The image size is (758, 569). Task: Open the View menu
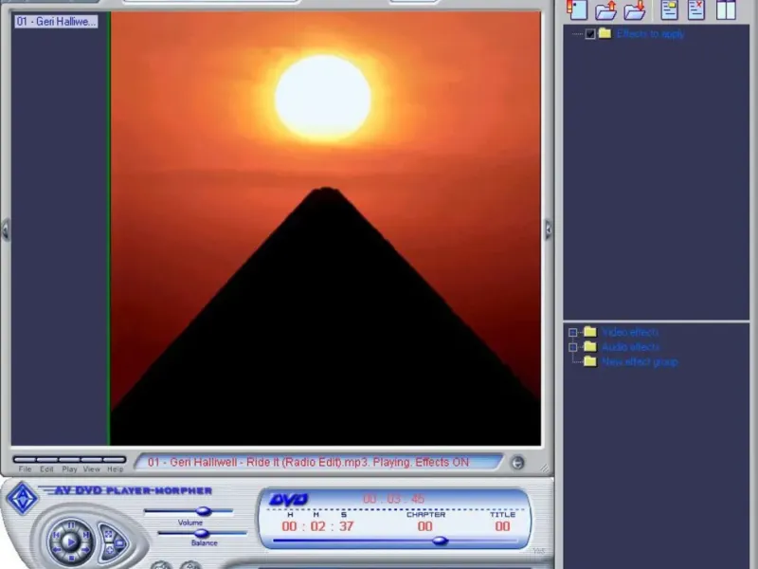pos(91,469)
